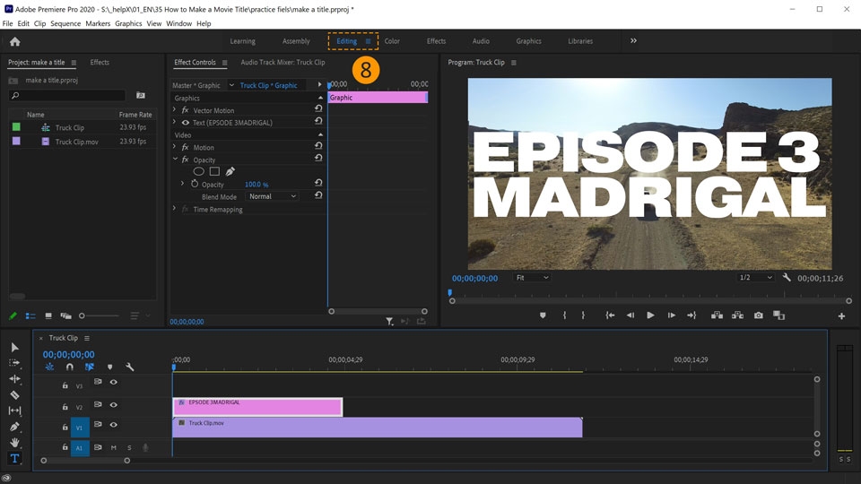
Task: Click the free draw bezier pen mask
Action: 230,171
